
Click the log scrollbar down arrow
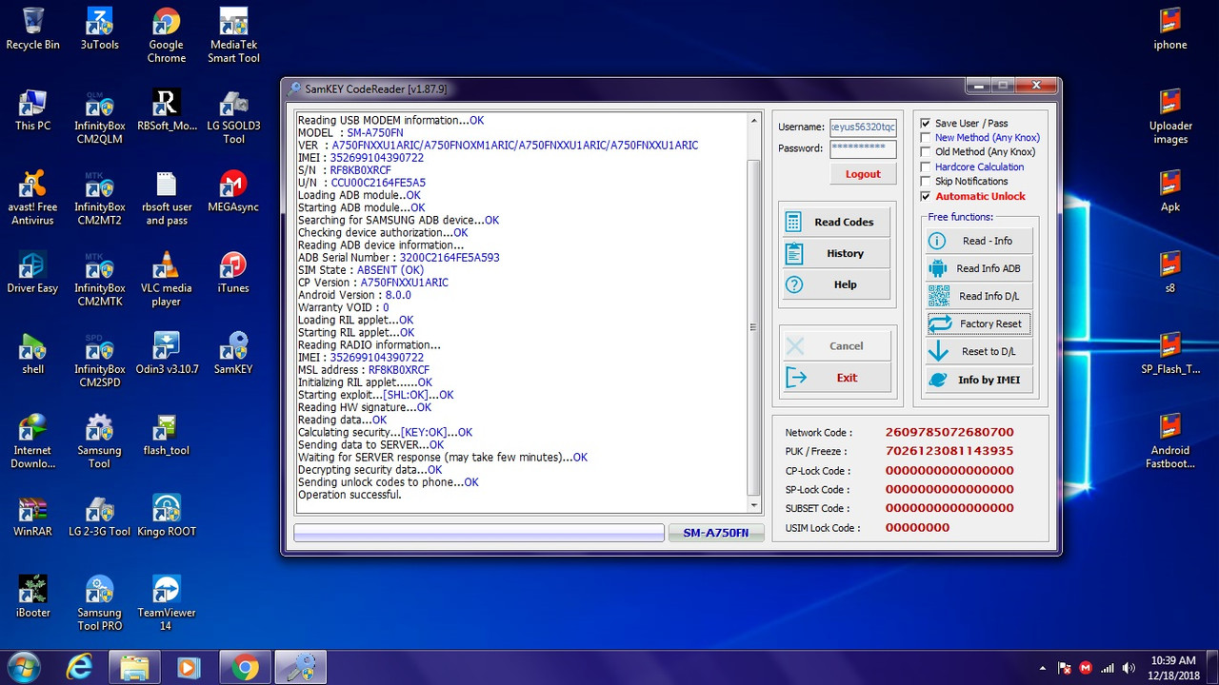(754, 505)
